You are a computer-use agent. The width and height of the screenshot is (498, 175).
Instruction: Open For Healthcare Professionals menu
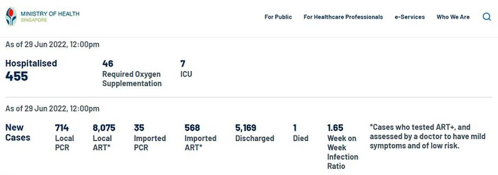(x=343, y=17)
